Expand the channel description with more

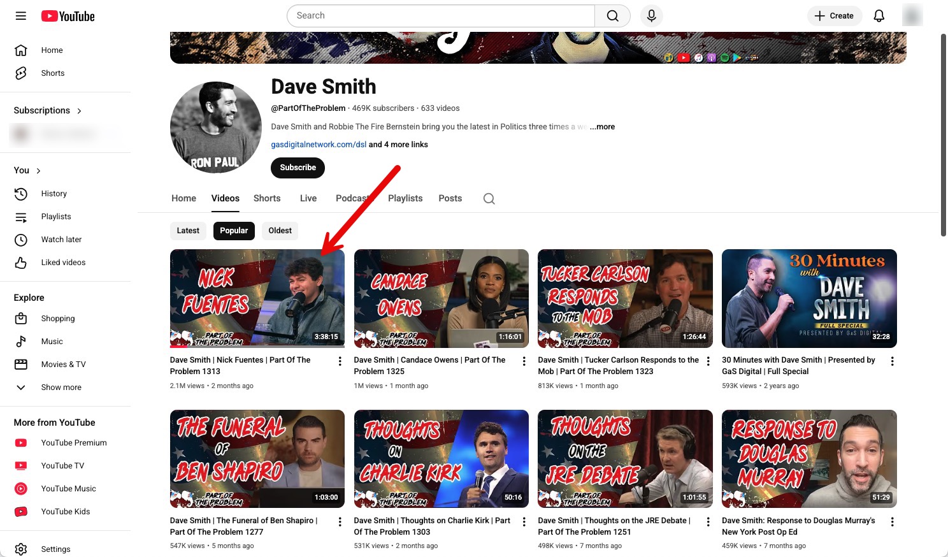click(x=601, y=126)
